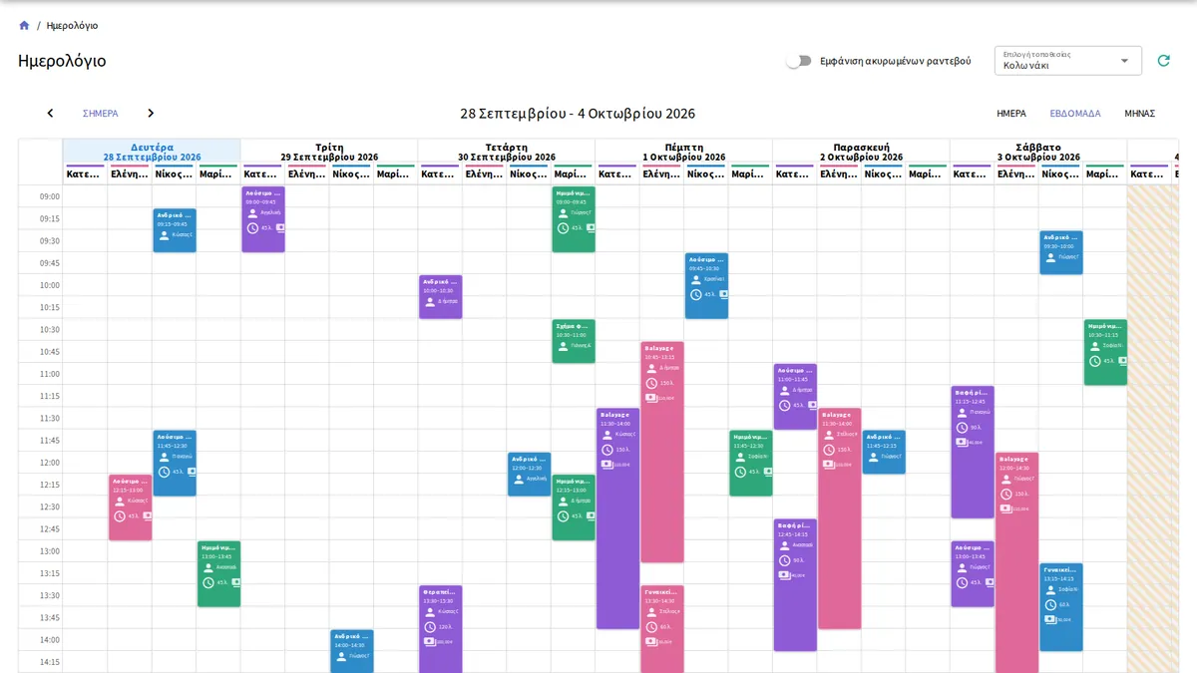
Task: Click person icon in Δευτέρα 09:15-09:45 Ανδρικό card
Action: (164, 235)
